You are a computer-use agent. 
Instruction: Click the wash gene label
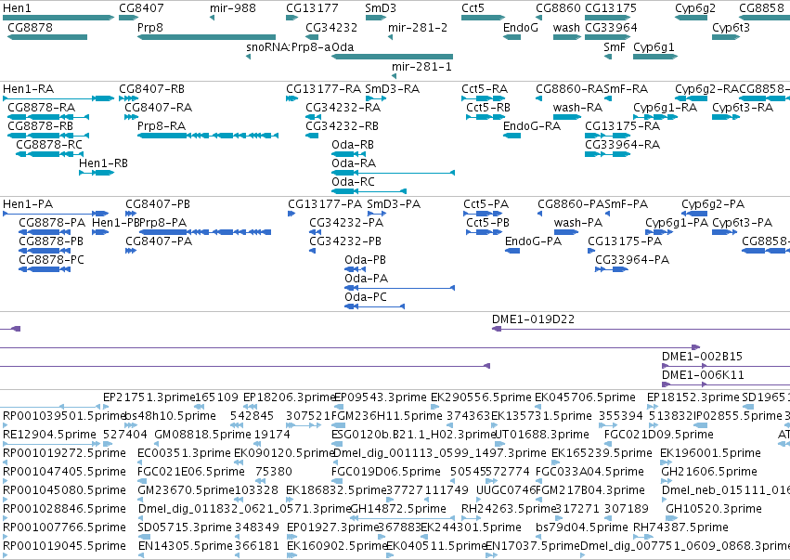(566, 28)
